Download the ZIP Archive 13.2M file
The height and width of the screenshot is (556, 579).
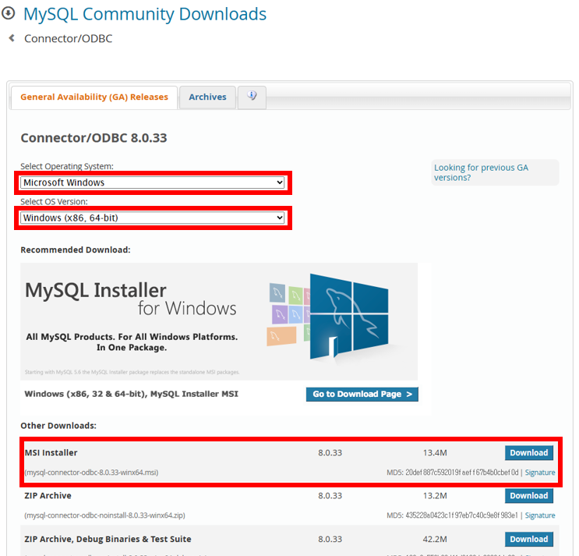[529, 496]
